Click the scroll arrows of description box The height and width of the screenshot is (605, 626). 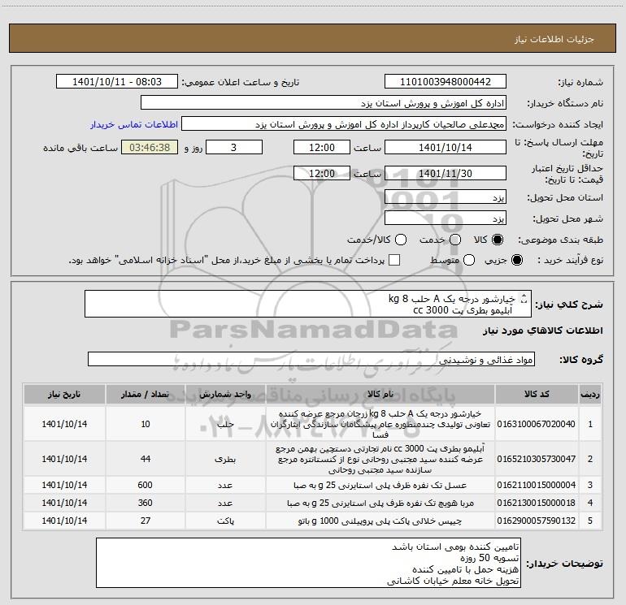pos(524,299)
